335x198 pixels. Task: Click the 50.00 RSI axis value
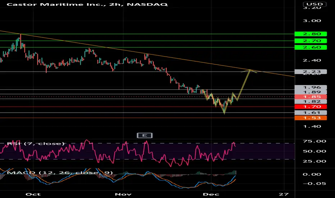[315, 151]
